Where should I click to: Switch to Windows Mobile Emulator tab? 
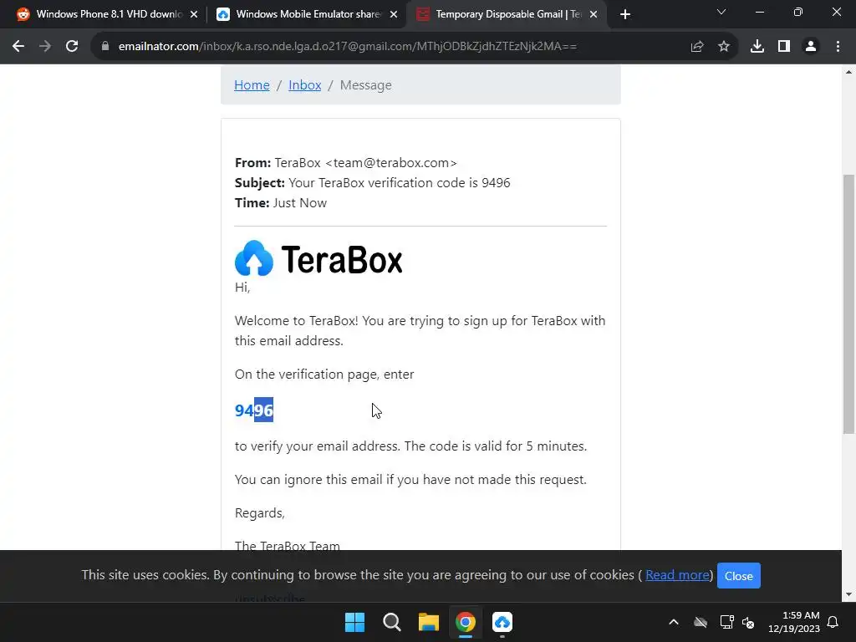(x=308, y=14)
